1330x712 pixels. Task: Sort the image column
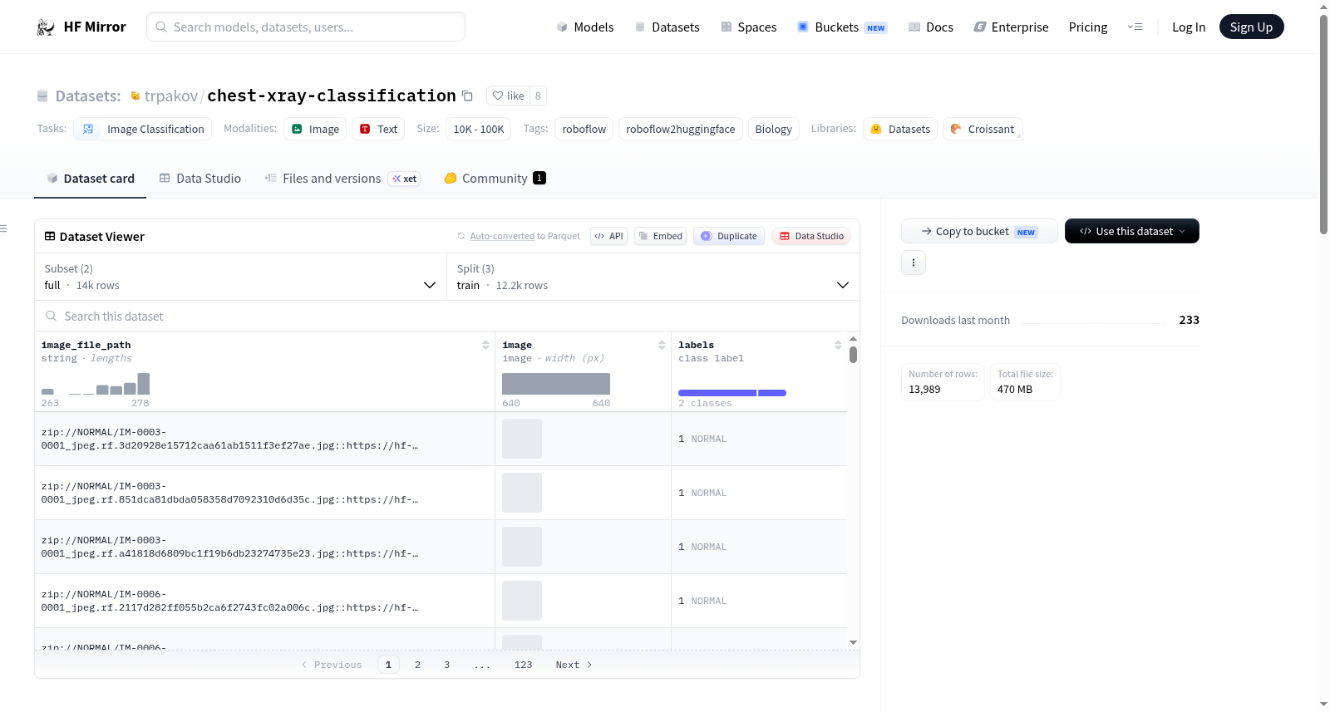(x=662, y=345)
